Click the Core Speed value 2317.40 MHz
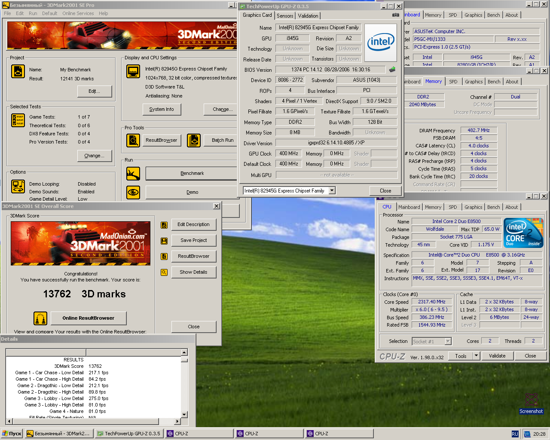The height and width of the screenshot is (440, 550). [432, 302]
